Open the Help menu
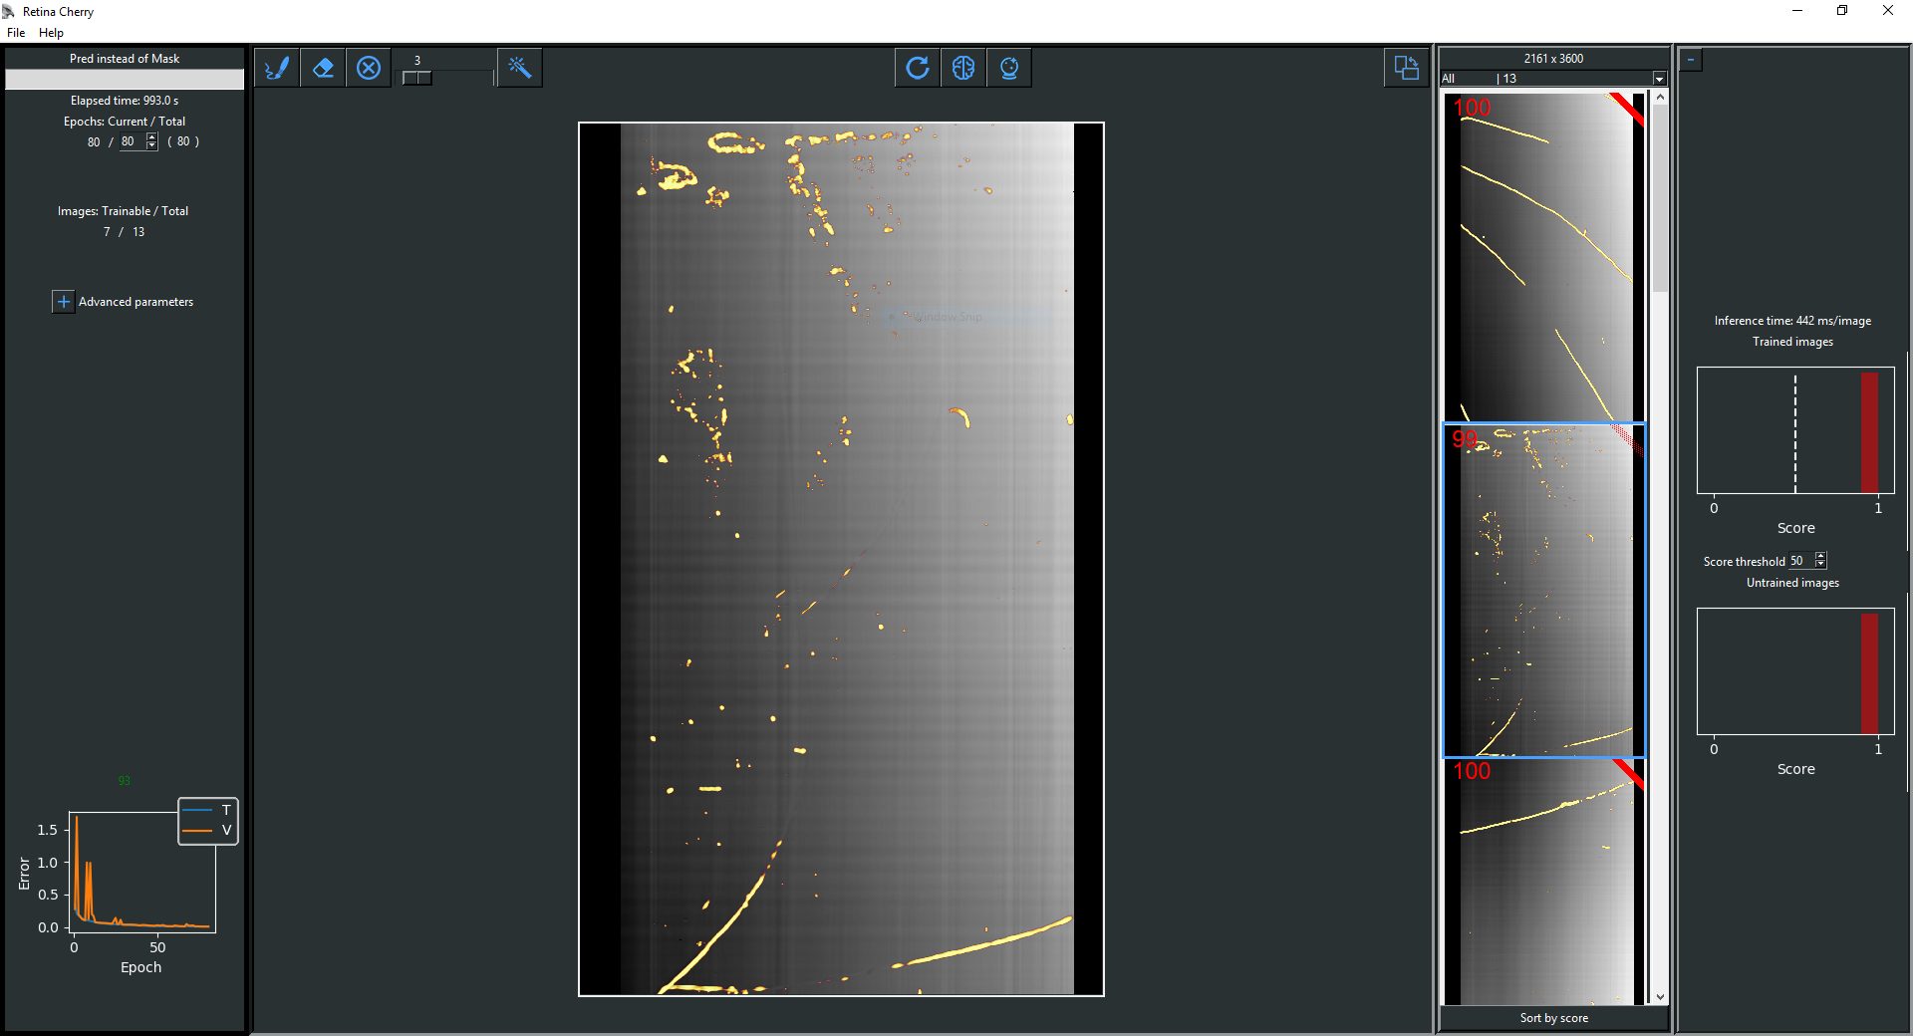Image resolution: width=1913 pixels, height=1036 pixels. click(x=51, y=33)
